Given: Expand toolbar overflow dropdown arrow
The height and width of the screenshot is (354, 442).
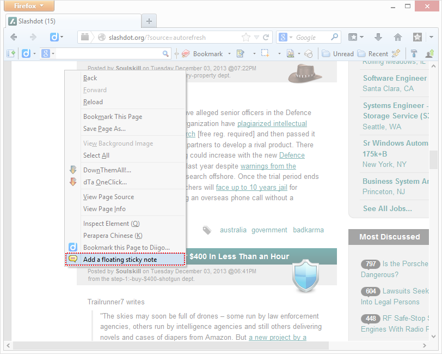Looking at the screenshot, I should tap(431, 37).
